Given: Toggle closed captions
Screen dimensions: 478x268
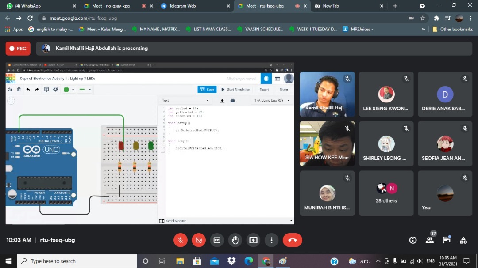Looking at the screenshot, I should tap(217, 240).
